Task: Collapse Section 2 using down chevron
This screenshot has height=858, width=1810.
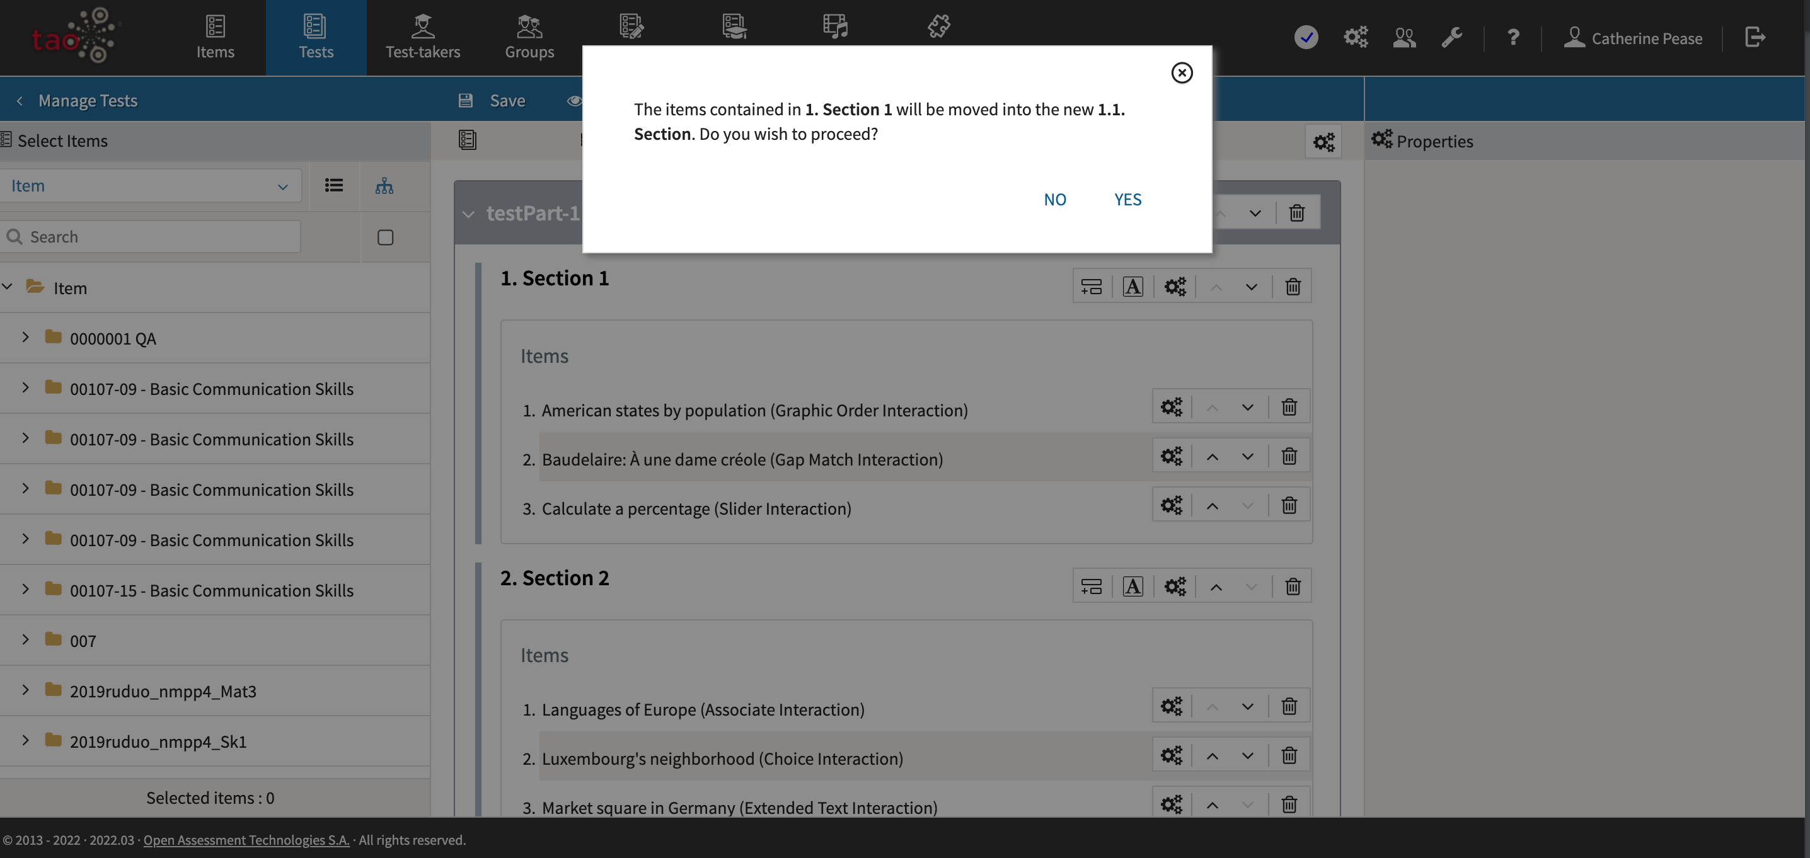Action: 1250,586
